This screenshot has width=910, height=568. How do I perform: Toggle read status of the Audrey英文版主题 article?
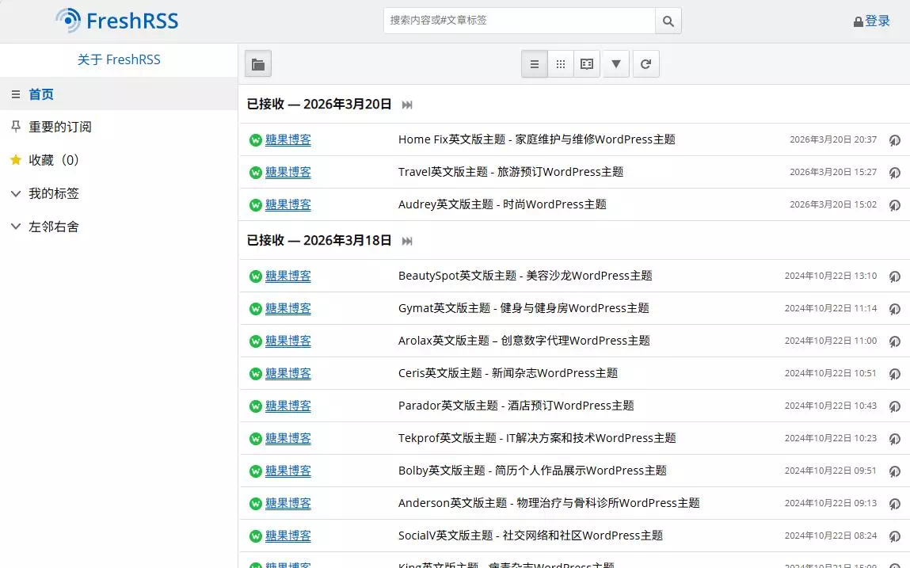pyautogui.click(x=894, y=204)
